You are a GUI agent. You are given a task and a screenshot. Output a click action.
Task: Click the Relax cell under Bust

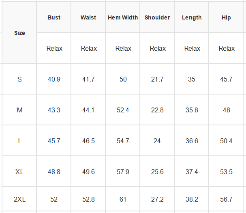[54, 48]
